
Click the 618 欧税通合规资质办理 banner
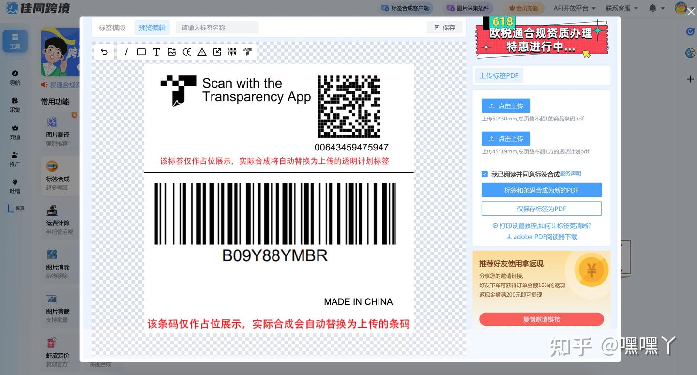pyautogui.click(x=542, y=38)
